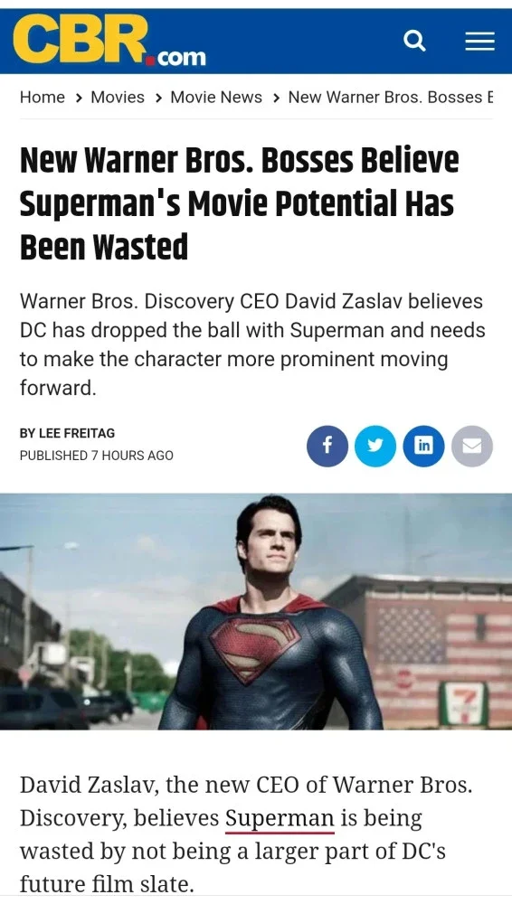Click the Published 7 hours ago text
The width and height of the screenshot is (512, 904).
(97, 456)
